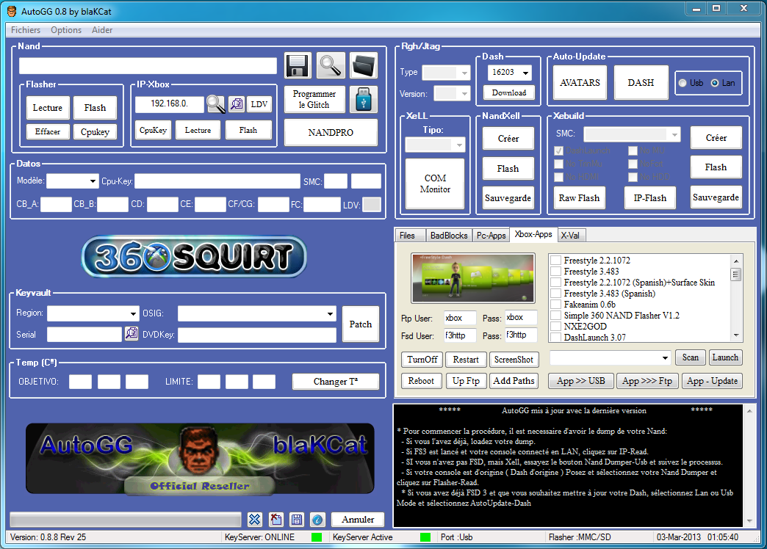
Task: Click the blue info icon near Annuler
Action: (x=317, y=520)
